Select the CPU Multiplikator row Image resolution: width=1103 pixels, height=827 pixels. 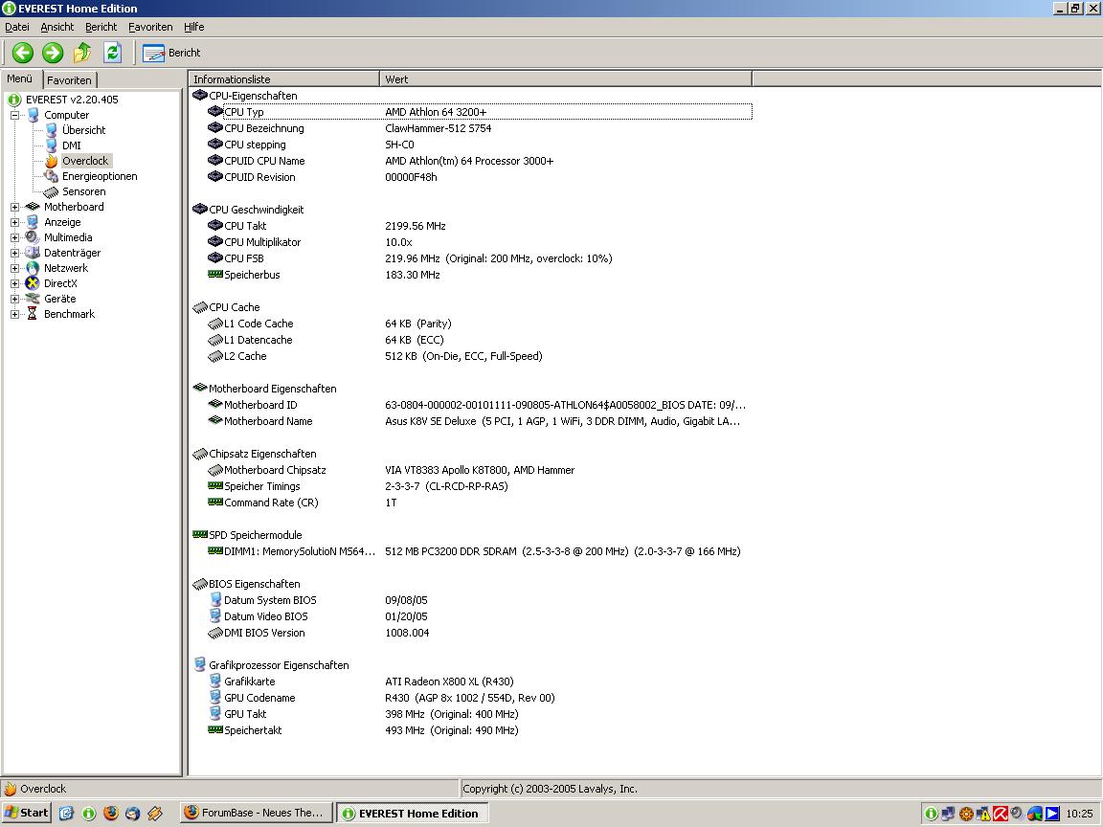pyautogui.click(x=480, y=242)
